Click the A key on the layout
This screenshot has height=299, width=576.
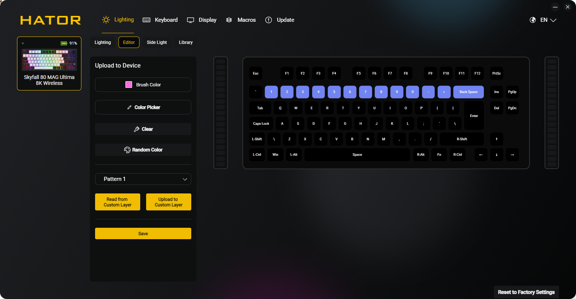(282, 124)
